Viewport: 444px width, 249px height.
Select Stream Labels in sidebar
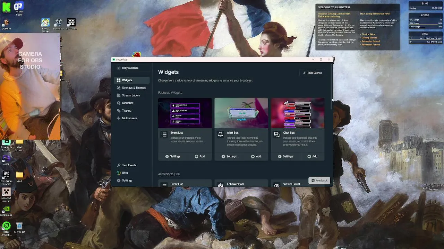tap(131, 95)
